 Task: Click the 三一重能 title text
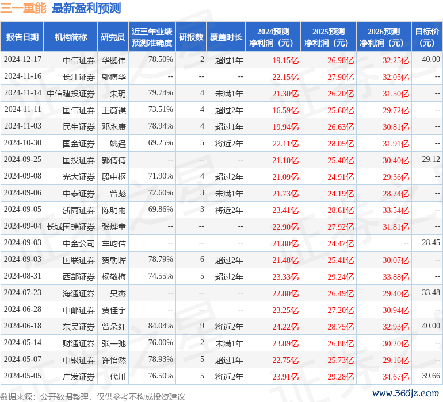[x=23, y=8]
